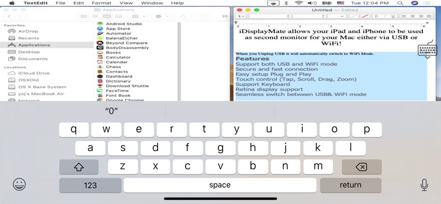Expand hidden Finder toolbar items chevron
441x204 pixels.
click(224, 16)
